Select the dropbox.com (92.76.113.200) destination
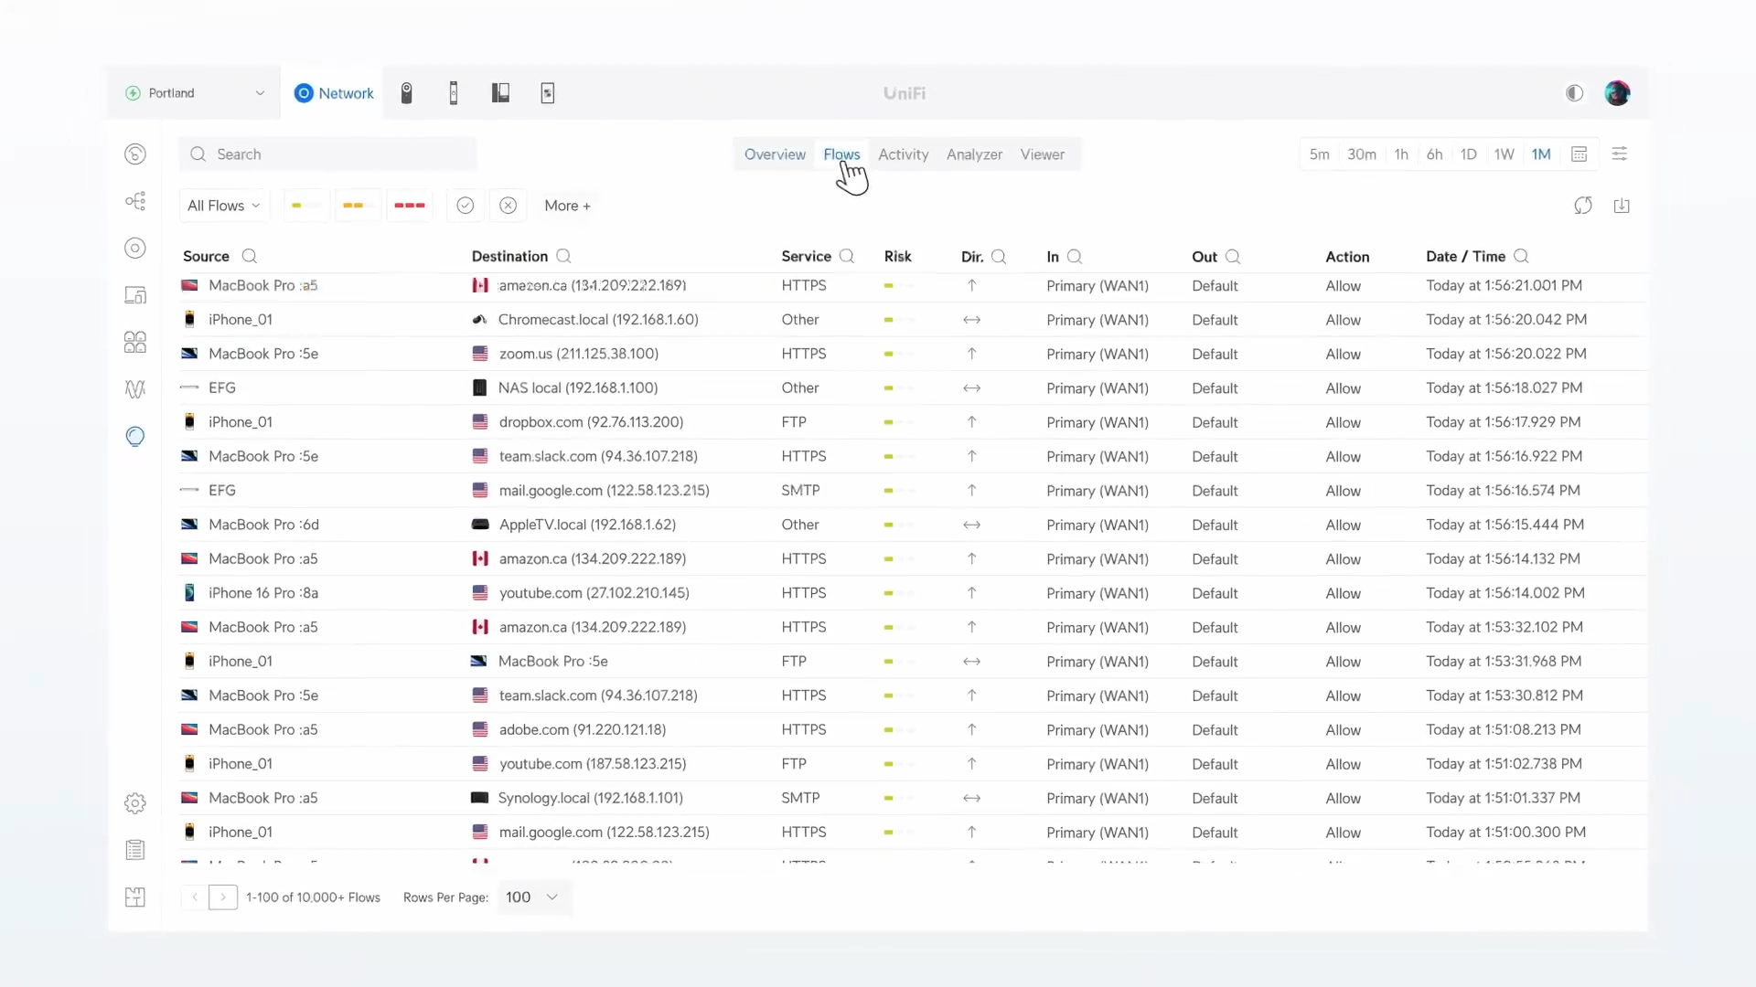 point(591,422)
